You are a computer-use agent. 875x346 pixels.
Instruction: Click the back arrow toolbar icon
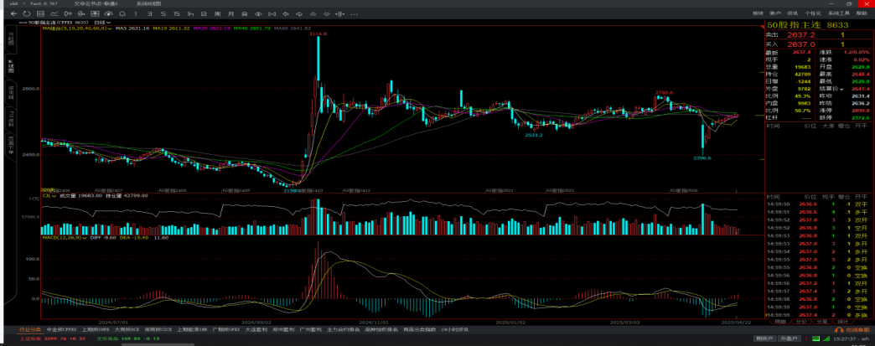pos(13,14)
